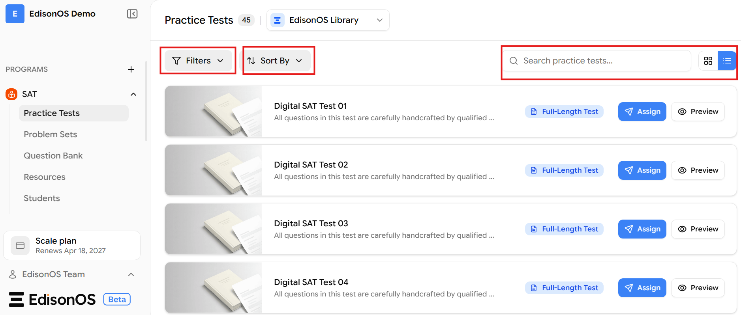Preview Digital SAT Test 03

[698, 229]
